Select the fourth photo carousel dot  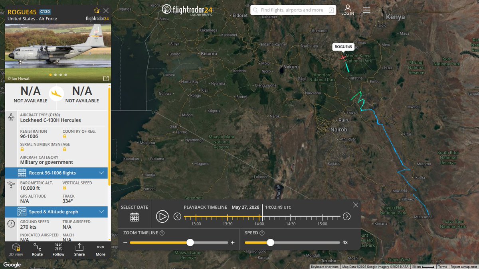point(66,75)
